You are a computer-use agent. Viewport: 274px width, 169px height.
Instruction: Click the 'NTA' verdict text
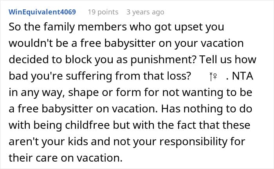pyautogui.click(x=243, y=77)
